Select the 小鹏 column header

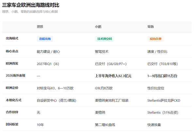click(98, 27)
